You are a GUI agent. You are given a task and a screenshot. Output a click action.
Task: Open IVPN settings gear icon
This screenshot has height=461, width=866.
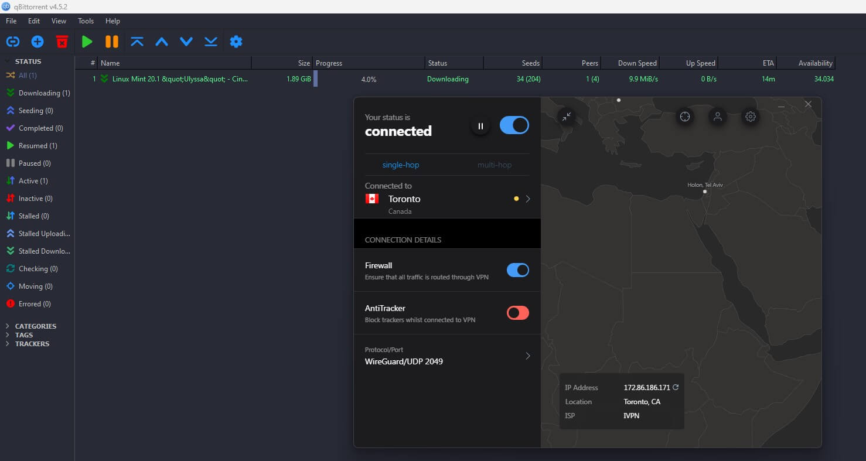tap(751, 117)
